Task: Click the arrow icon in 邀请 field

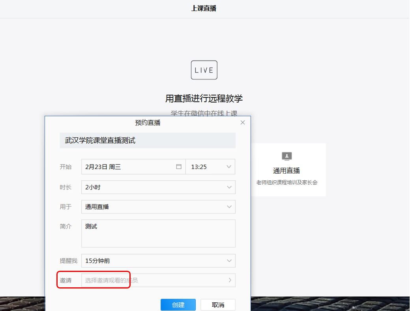Action: click(x=230, y=280)
